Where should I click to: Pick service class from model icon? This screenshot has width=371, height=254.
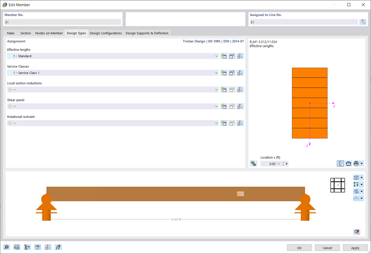click(x=240, y=73)
